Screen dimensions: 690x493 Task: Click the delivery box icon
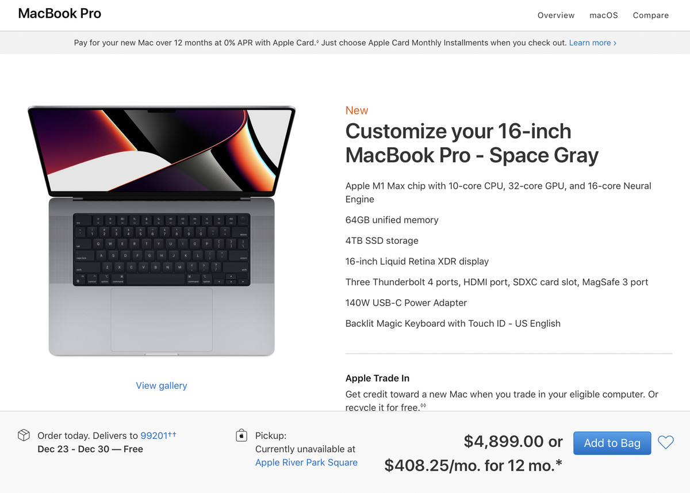[24, 435]
